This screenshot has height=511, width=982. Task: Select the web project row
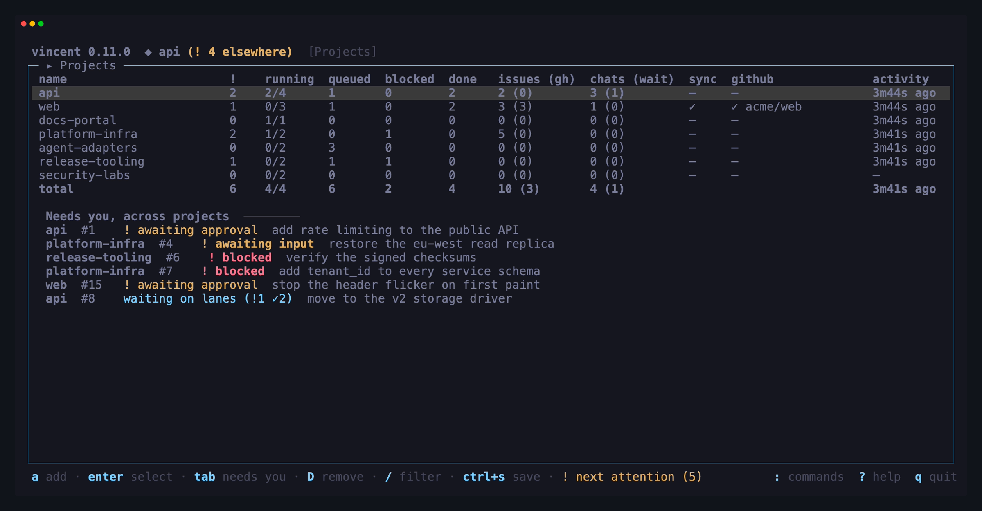pyautogui.click(x=491, y=107)
